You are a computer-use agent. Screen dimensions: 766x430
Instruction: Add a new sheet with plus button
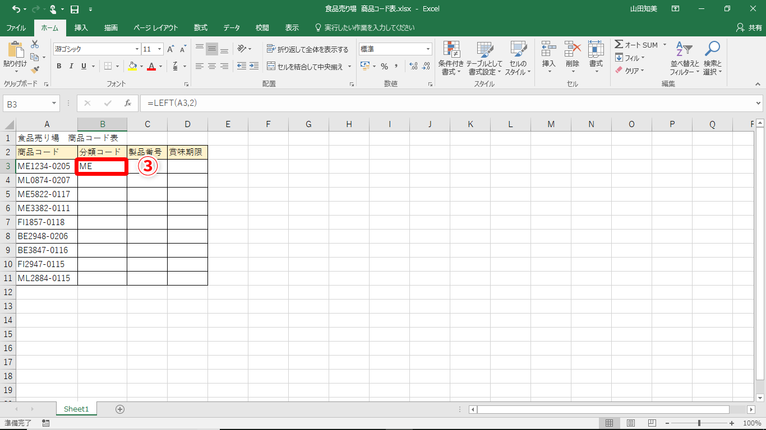pyautogui.click(x=119, y=409)
